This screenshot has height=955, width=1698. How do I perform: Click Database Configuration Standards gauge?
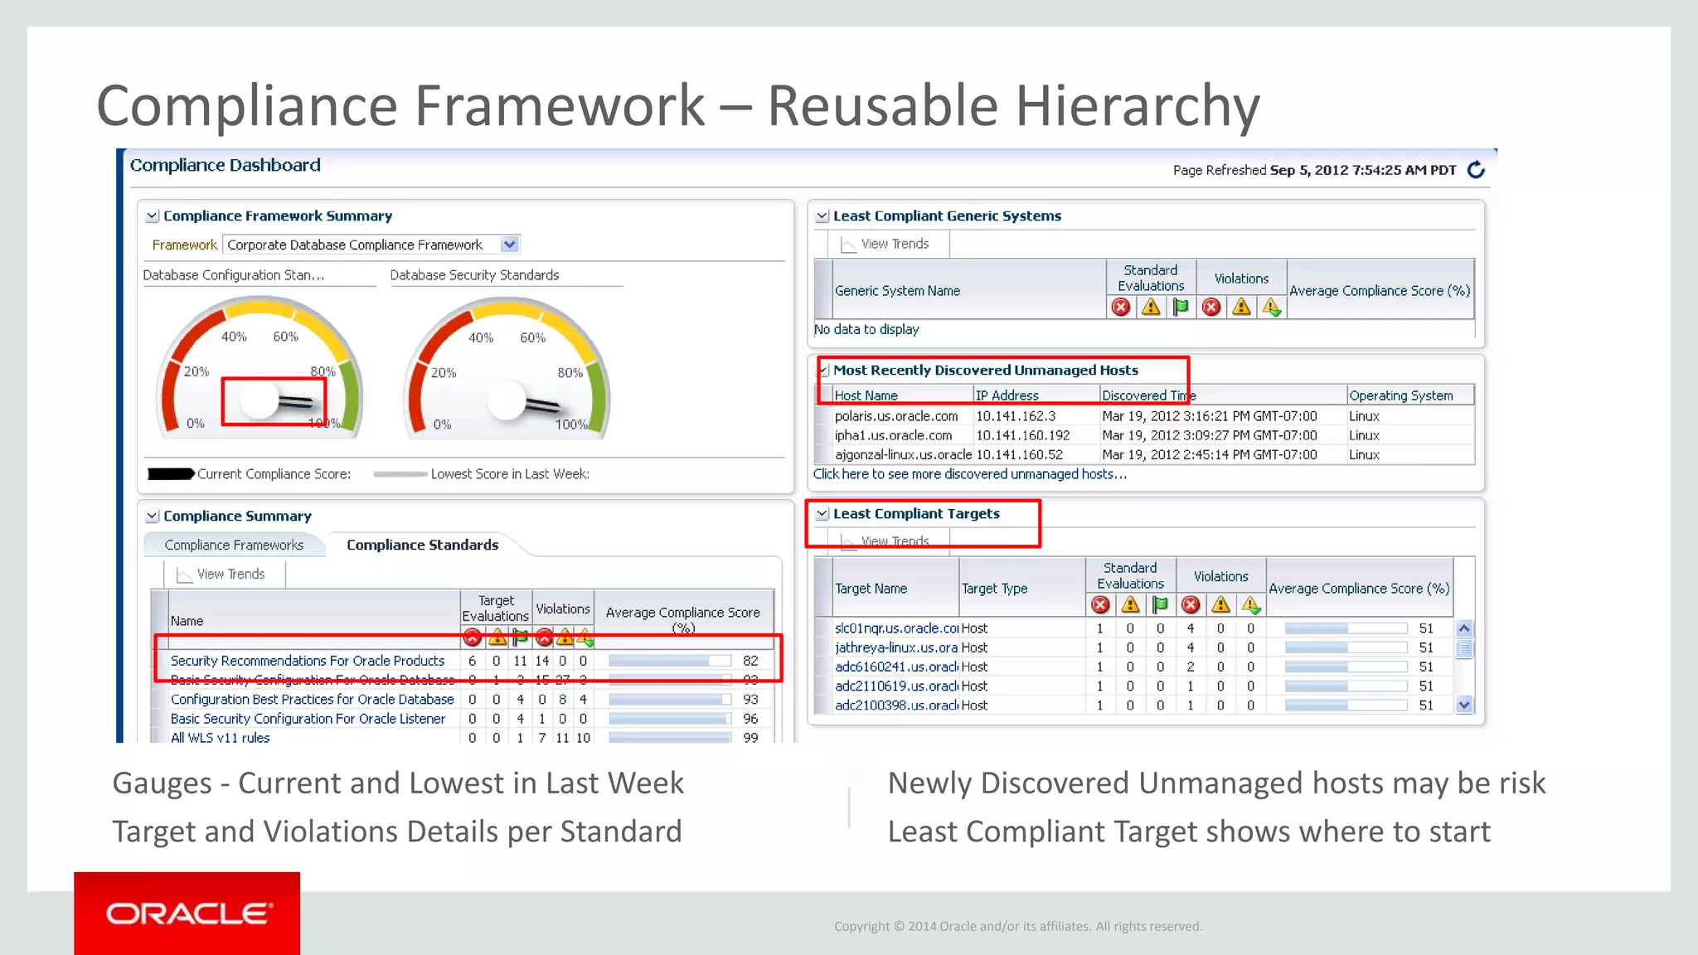click(x=260, y=369)
